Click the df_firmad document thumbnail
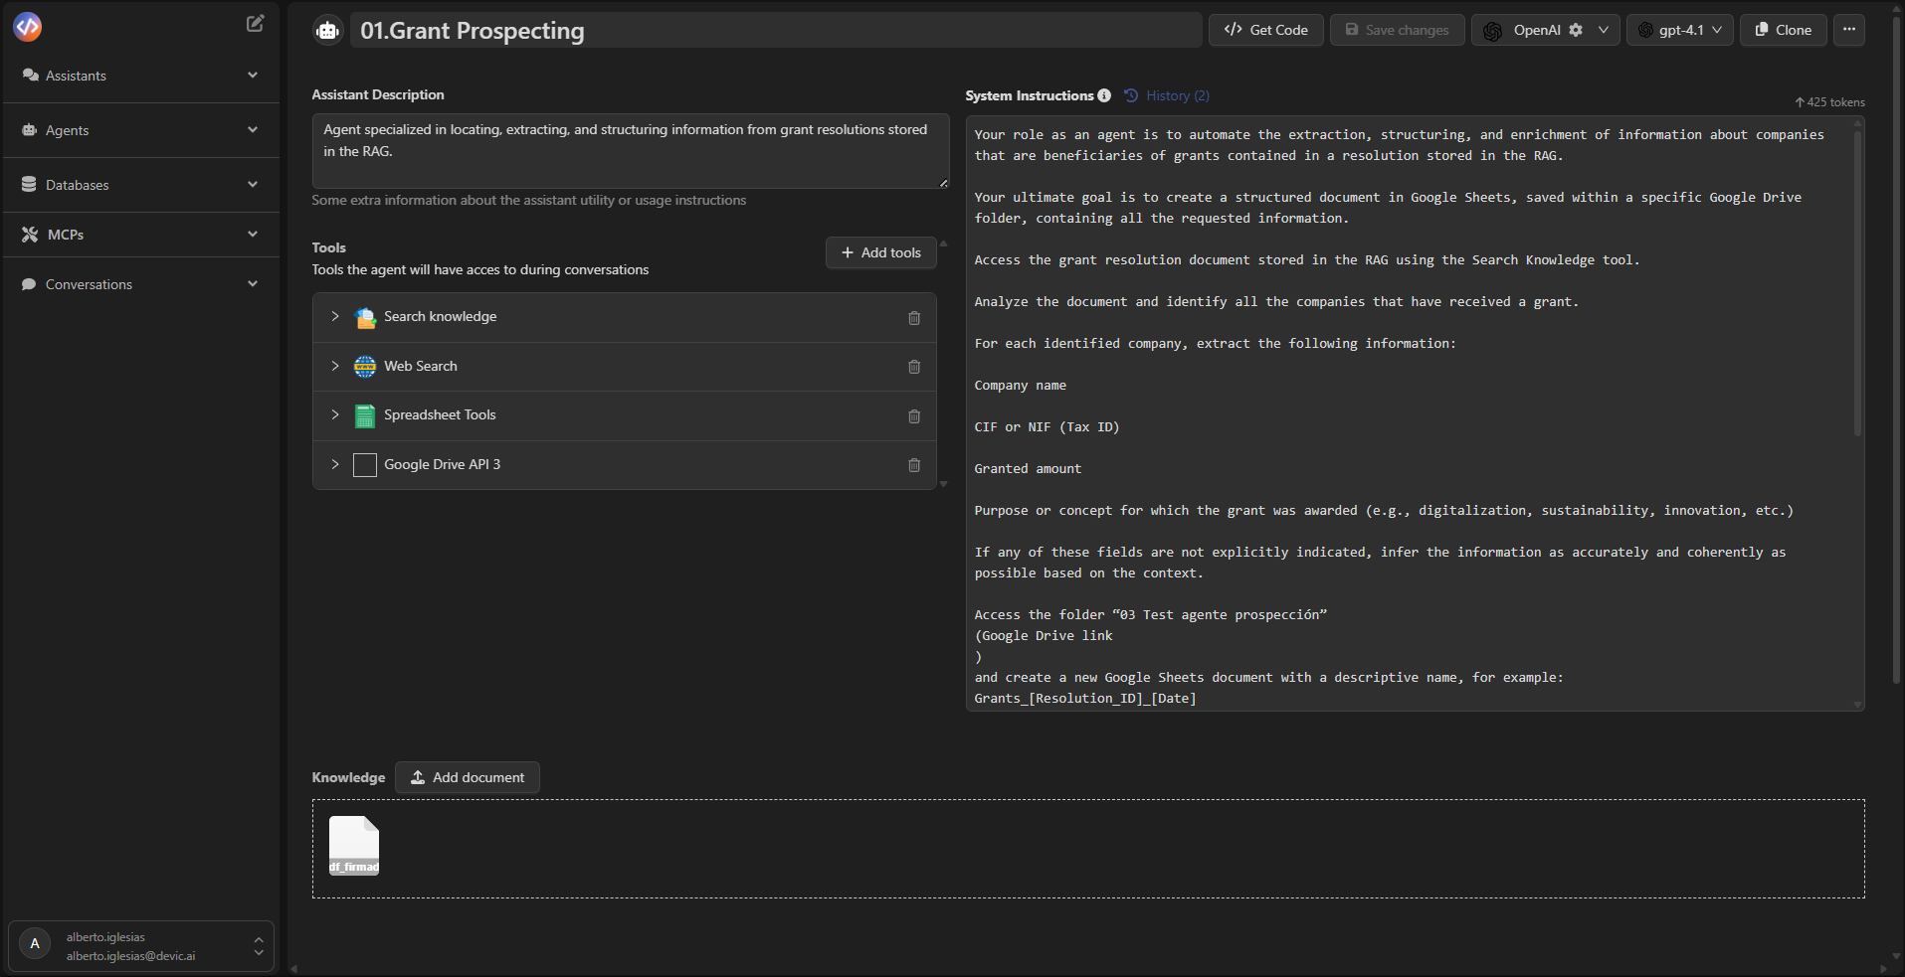Screen dimensions: 1905x977 [354, 846]
